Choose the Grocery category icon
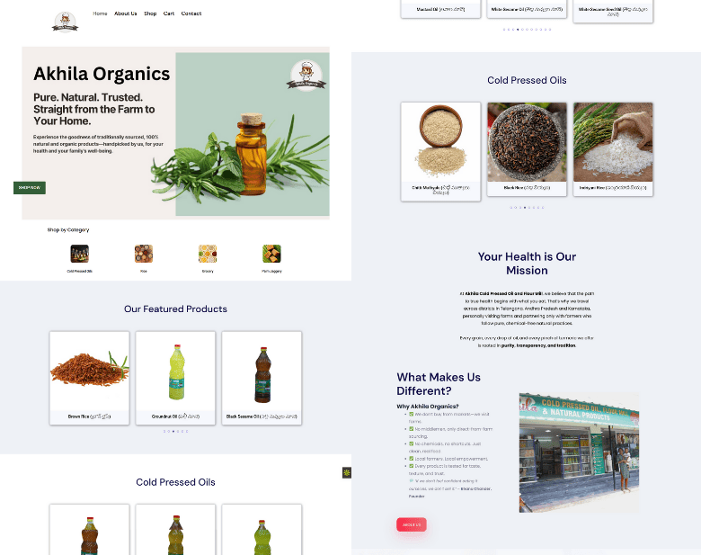Image resolution: width=701 pixels, height=555 pixels. (208, 254)
